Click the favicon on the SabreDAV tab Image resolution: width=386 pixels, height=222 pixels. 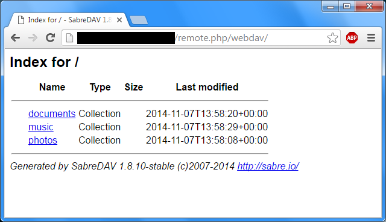point(21,20)
